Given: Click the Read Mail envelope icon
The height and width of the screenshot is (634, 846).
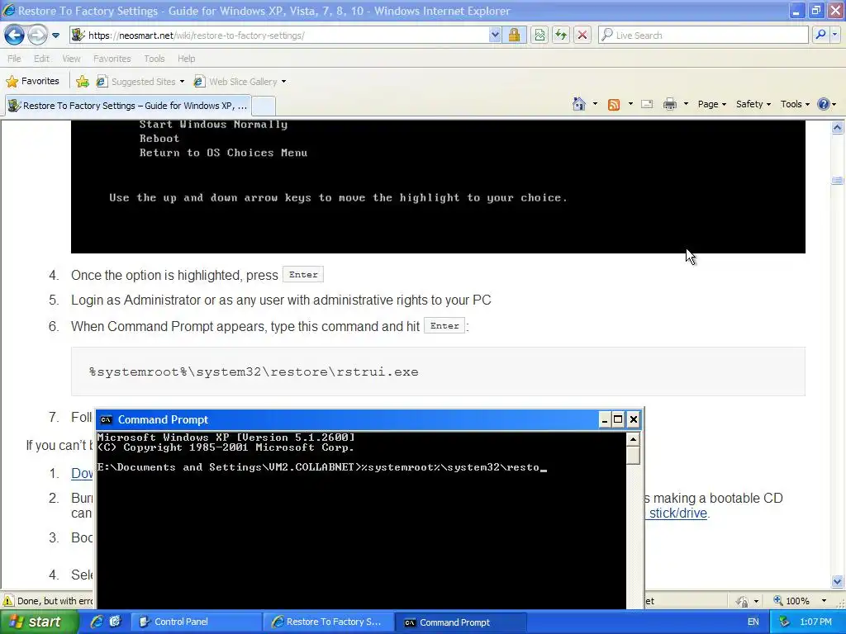Looking at the screenshot, I should (x=647, y=105).
